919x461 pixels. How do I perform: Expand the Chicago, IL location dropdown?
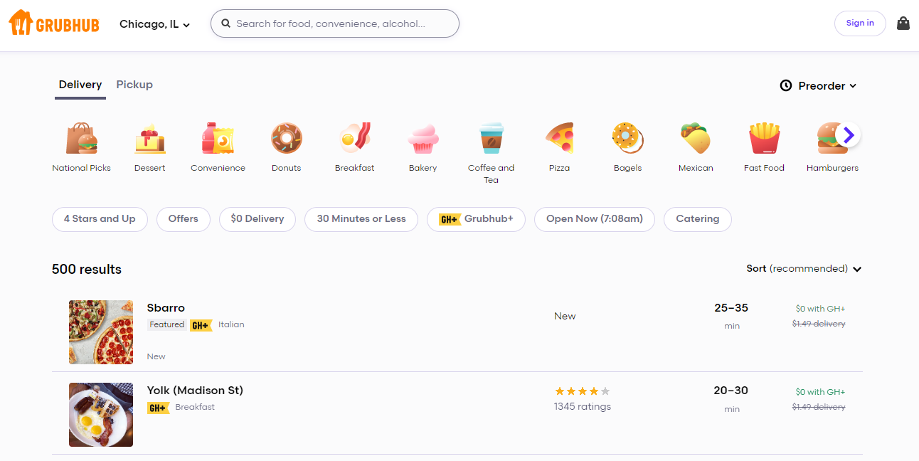click(x=154, y=24)
